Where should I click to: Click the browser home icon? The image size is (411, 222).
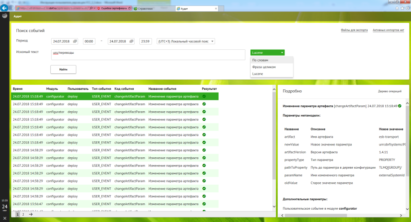[x=396, y=9]
